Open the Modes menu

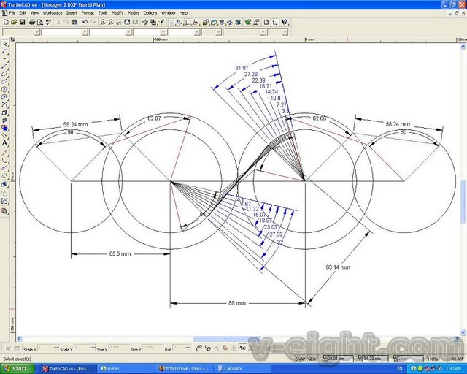pos(133,13)
